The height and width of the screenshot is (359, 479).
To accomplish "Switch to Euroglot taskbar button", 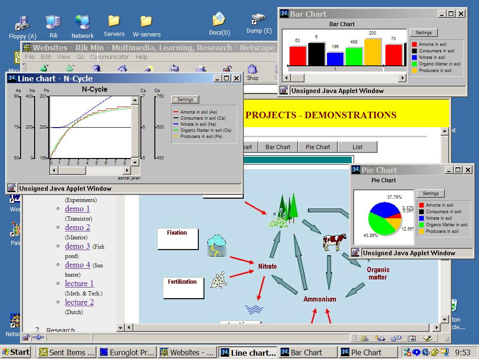I will point(127,352).
